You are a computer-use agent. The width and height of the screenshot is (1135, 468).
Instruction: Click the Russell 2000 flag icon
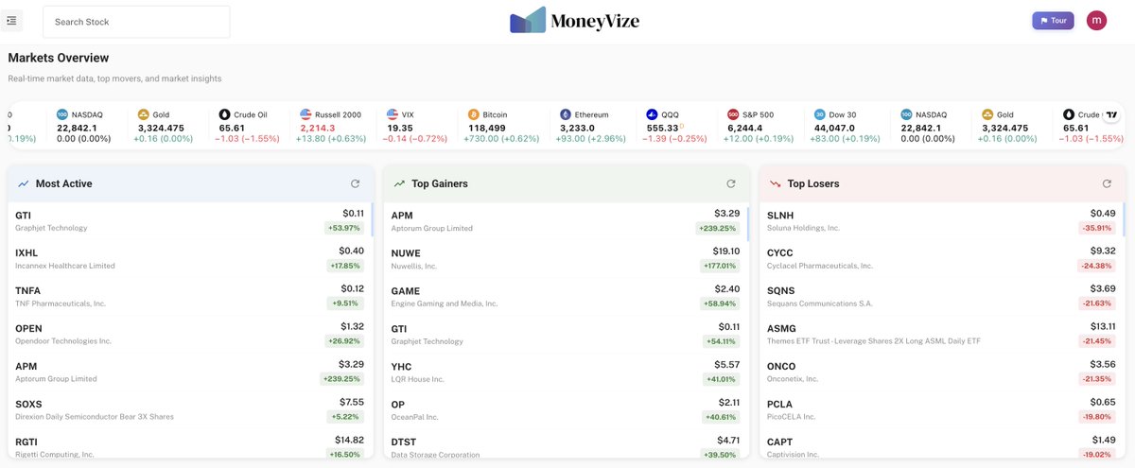[x=306, y=114]
